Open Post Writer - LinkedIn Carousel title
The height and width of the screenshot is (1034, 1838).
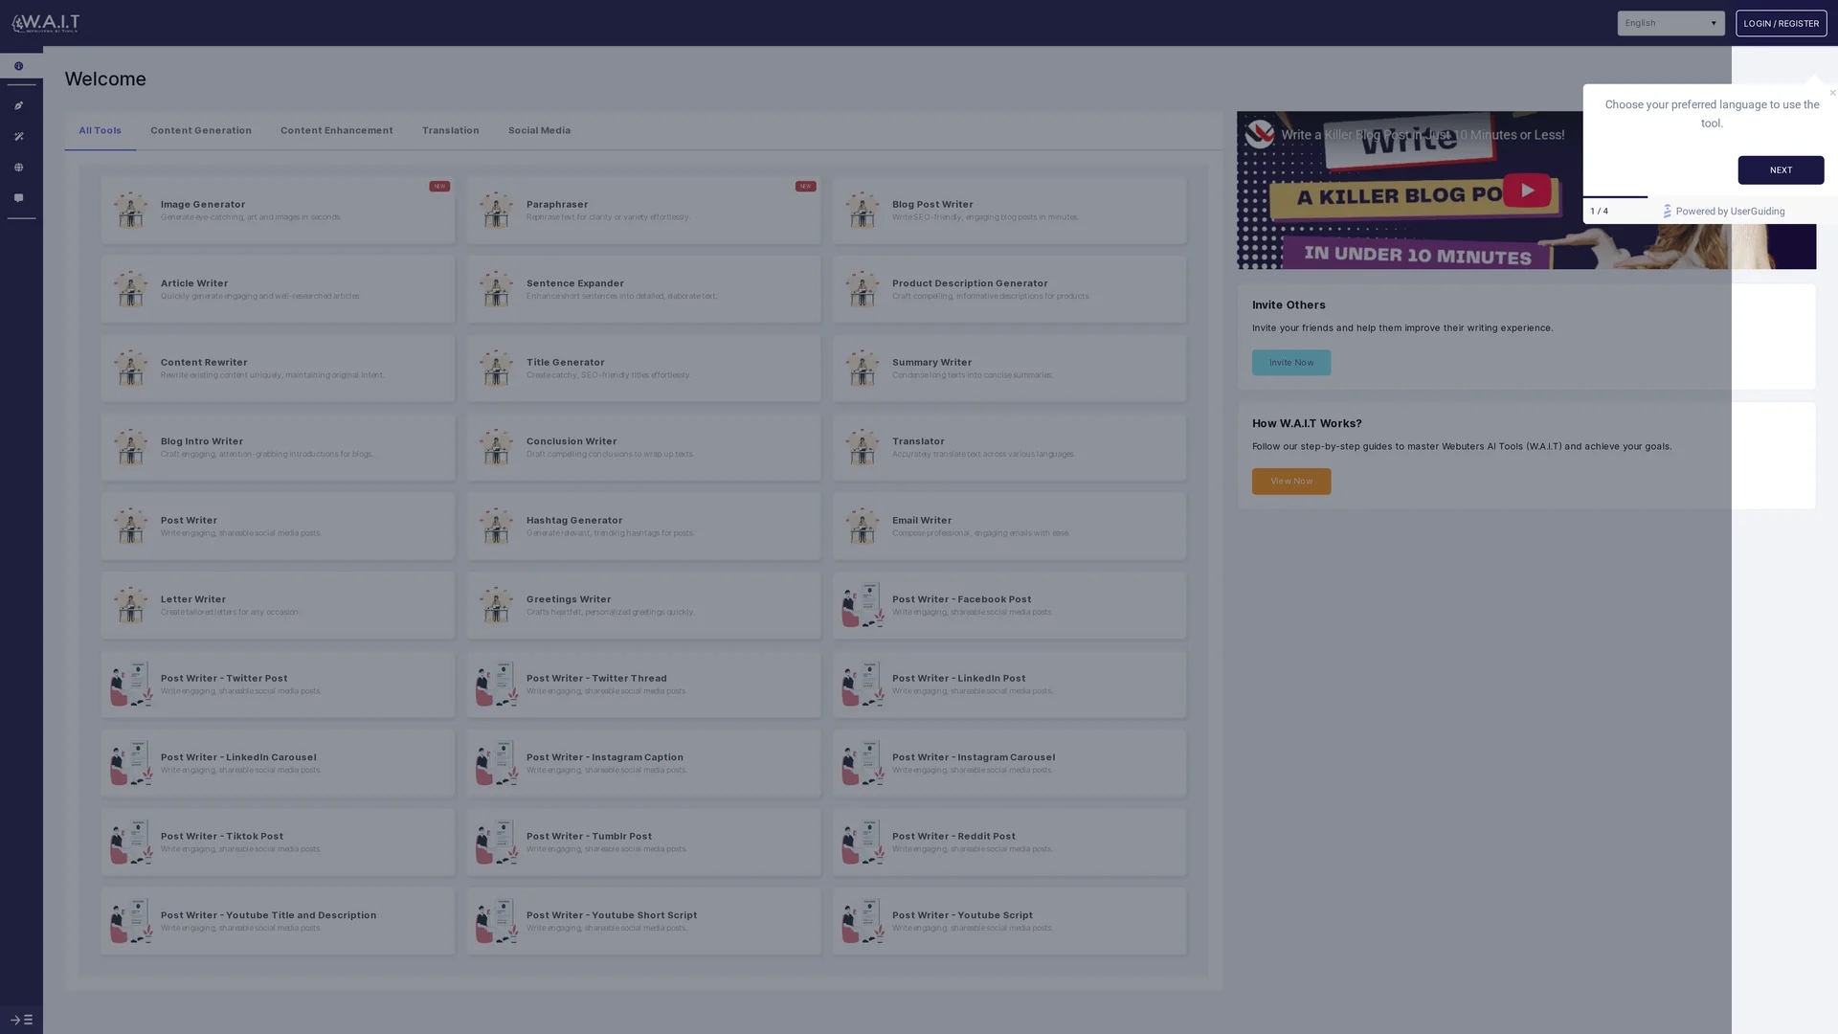point(238,757)
